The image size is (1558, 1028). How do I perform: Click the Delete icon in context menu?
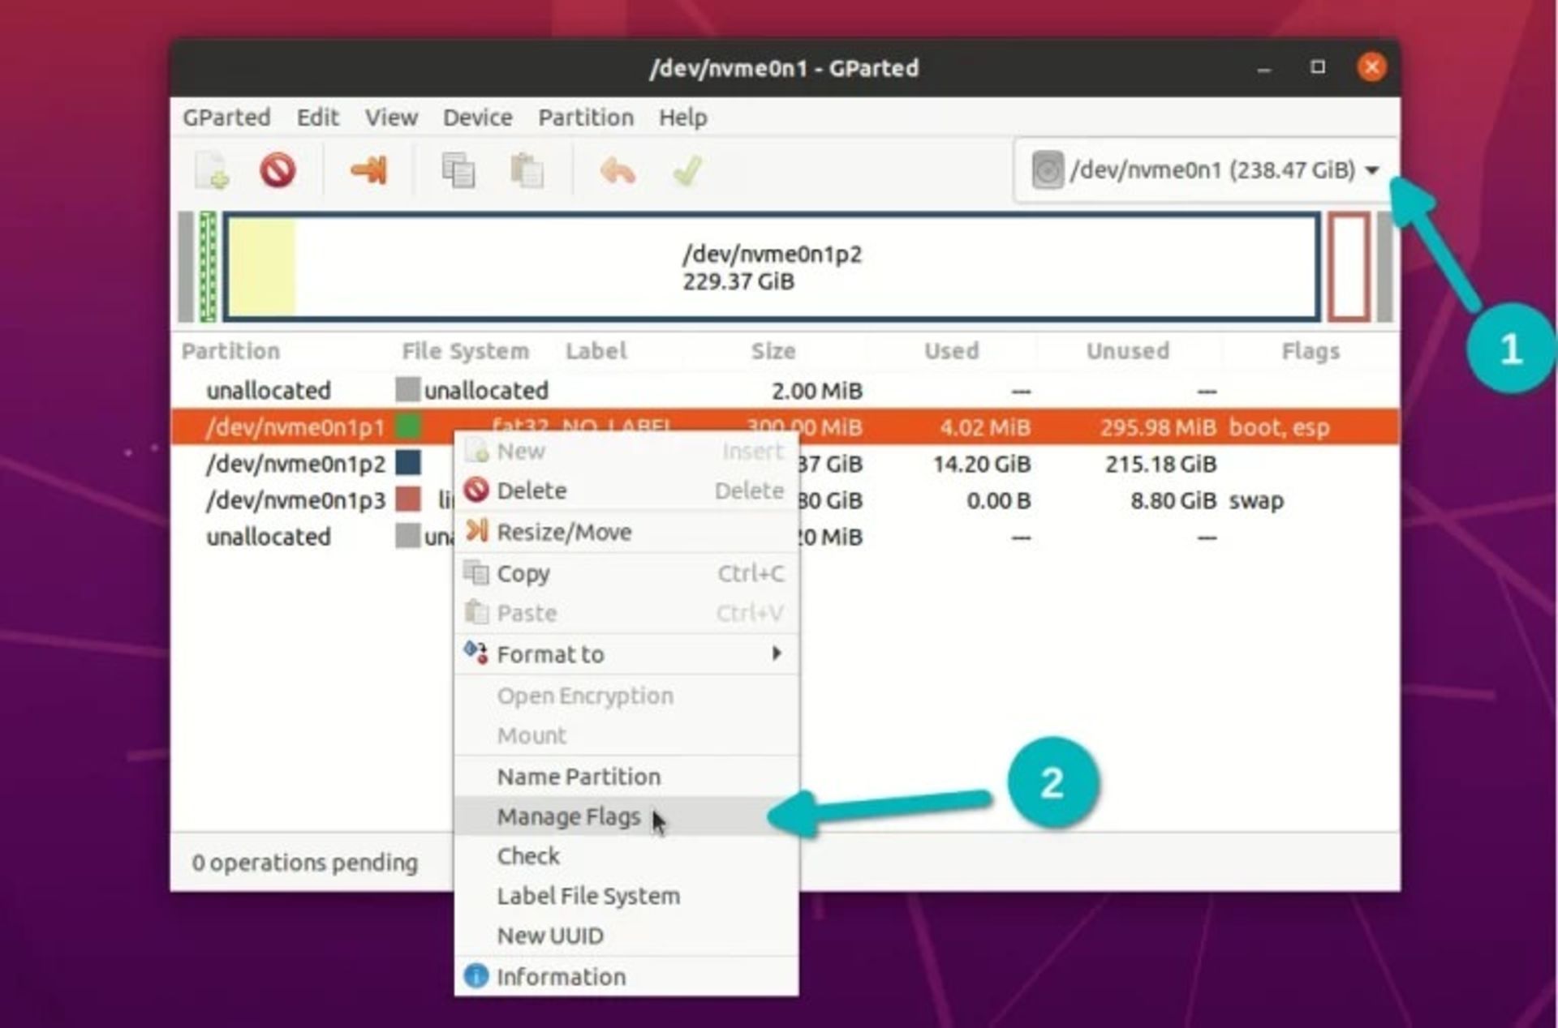476,490
